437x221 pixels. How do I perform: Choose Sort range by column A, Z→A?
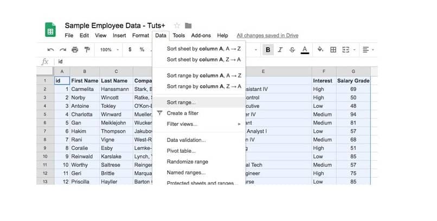(199, 86)
